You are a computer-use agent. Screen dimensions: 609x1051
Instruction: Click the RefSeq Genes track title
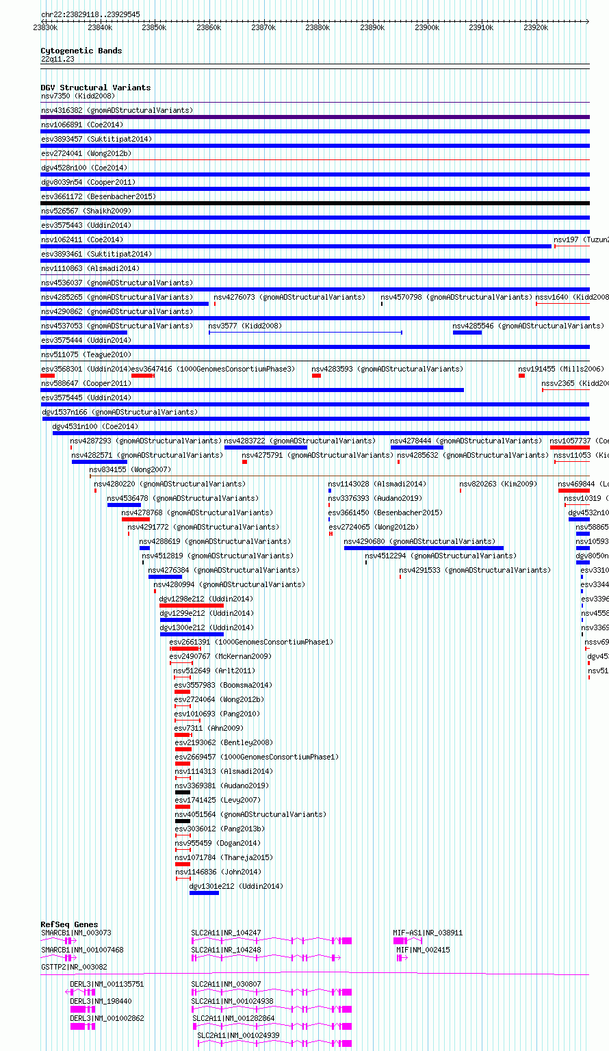coord(69,924)
